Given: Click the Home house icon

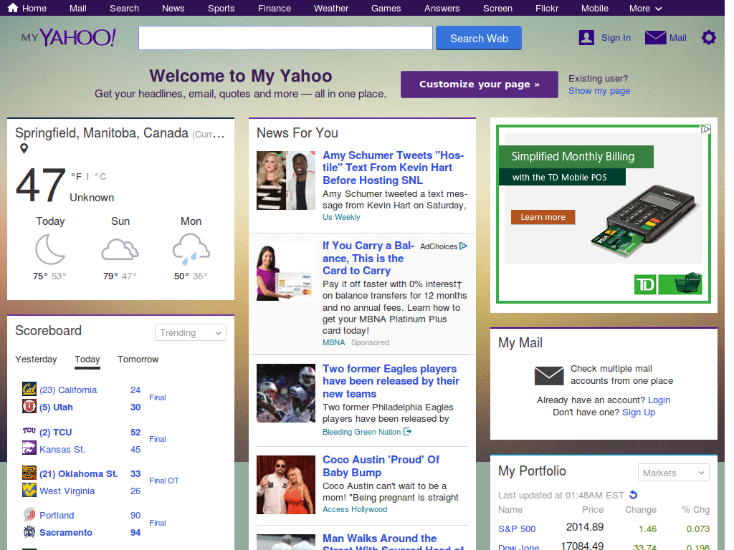Looking at the screenshot, I should coord(13,7).
